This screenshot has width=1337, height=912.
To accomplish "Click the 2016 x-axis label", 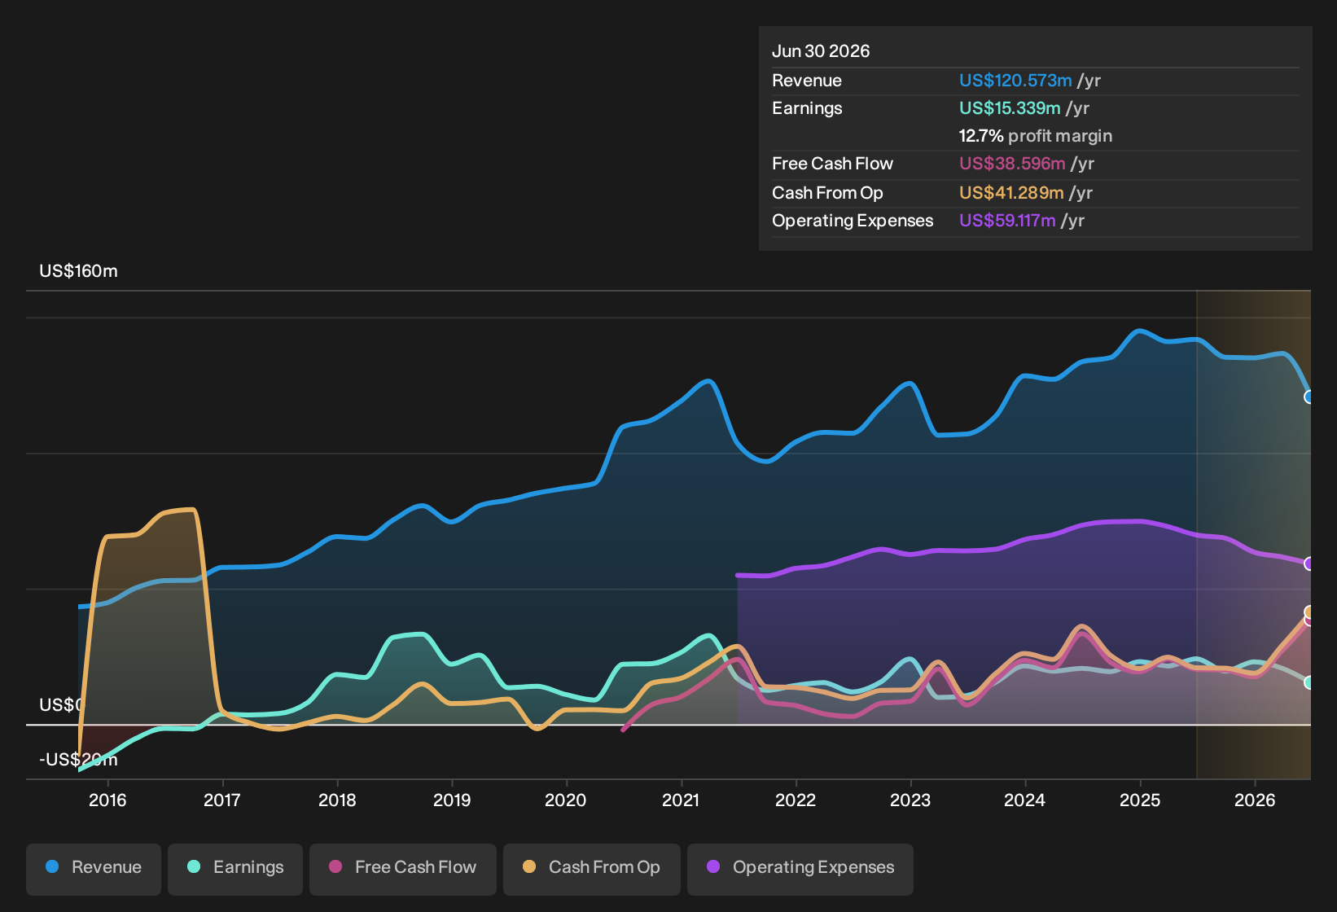I will tap(107, 800).
